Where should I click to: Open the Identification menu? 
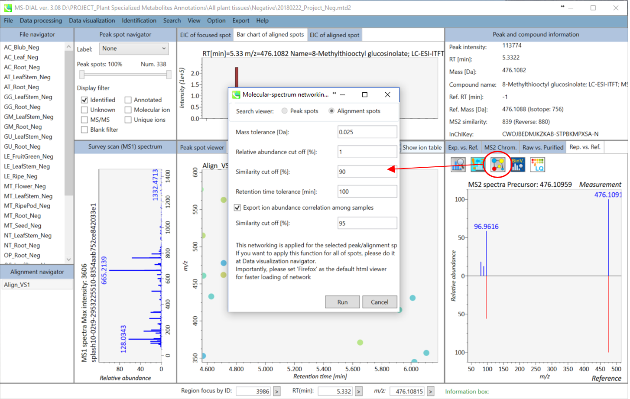[139, 20]
